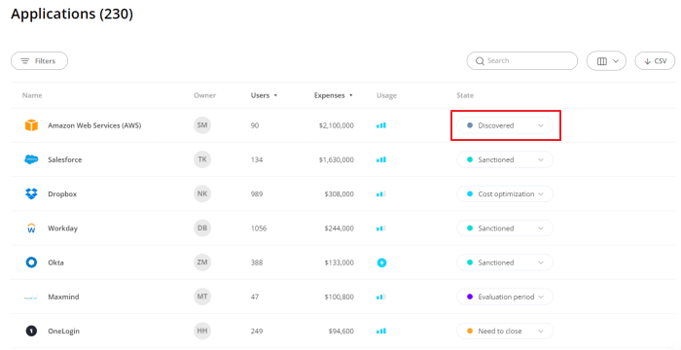The image size is (681, 350).
Task: Click the 47 users value for Maxmind
Action: 255,297
